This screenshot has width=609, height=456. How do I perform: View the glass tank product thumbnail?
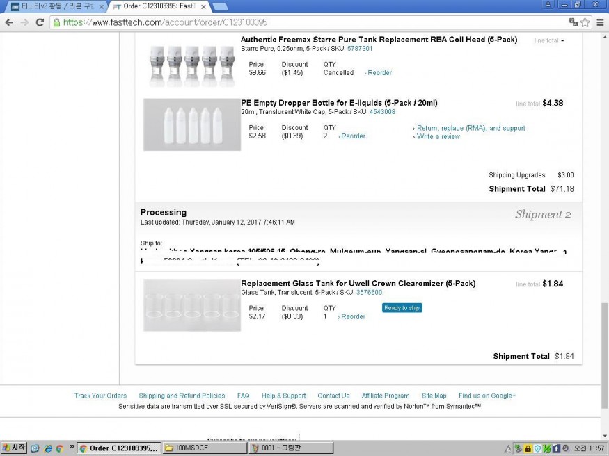(x=192, y=305)
